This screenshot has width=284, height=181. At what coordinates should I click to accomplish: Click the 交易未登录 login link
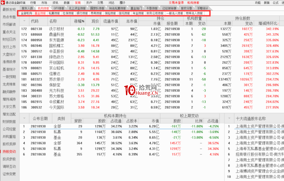pyautogui.click(x=176, y=3)
